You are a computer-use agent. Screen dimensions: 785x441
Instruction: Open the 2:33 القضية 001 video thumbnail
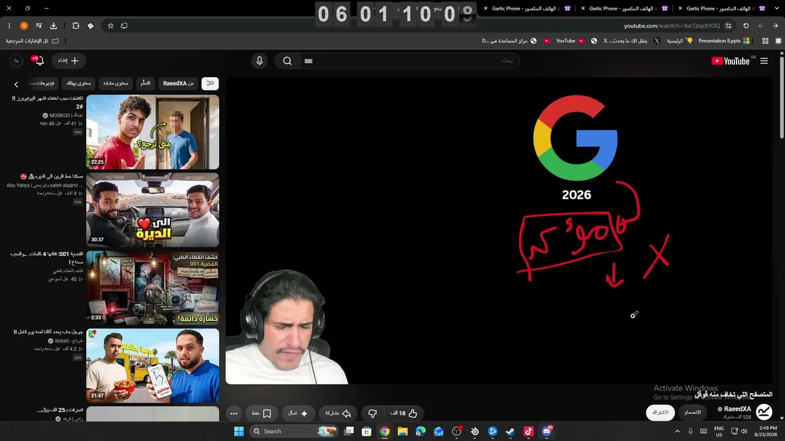tap(153, 287)
